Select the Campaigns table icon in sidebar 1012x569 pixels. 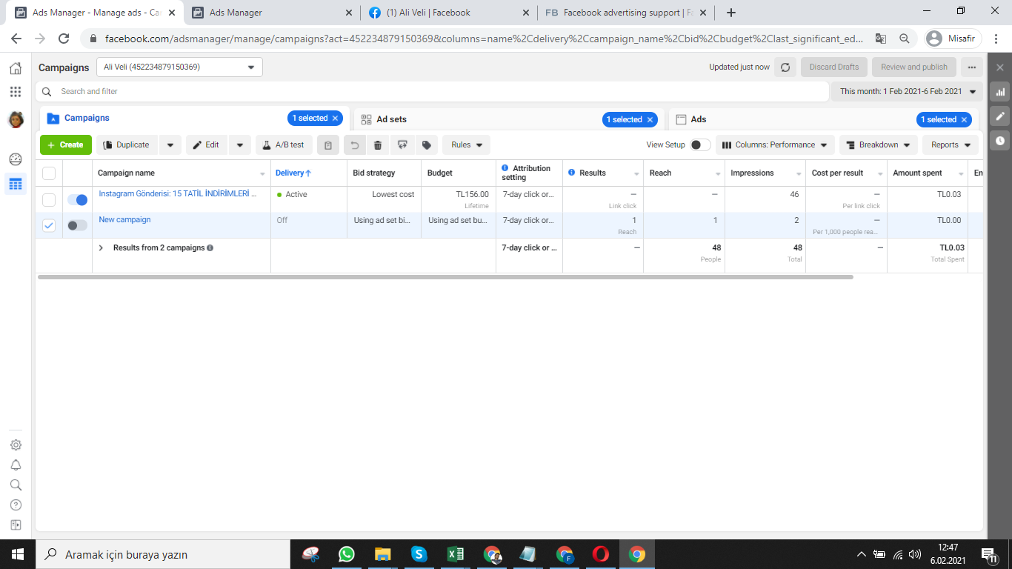click(16, 184)
